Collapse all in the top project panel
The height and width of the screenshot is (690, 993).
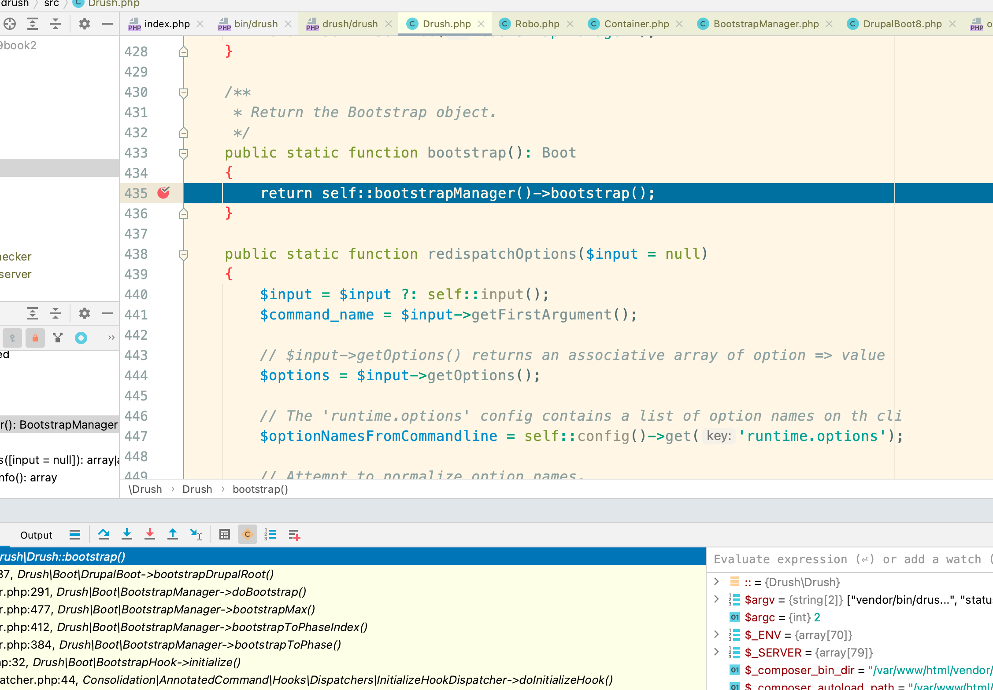pyautogui.click(x=56, y=24)
